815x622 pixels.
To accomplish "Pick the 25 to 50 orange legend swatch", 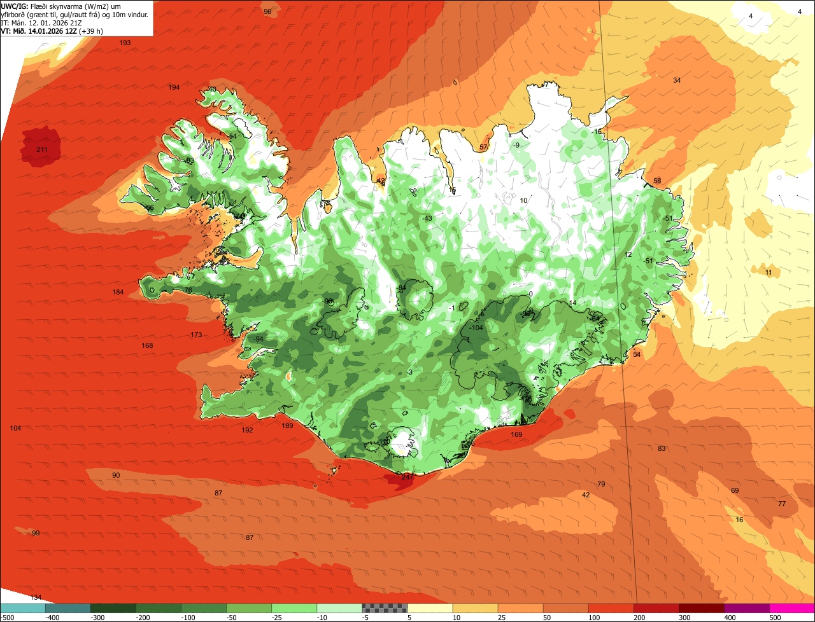I will 520,608.
